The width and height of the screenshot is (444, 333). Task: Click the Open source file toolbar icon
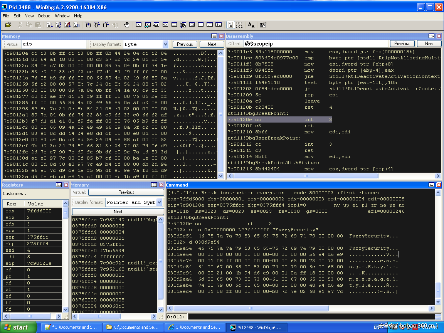[8, 25]
